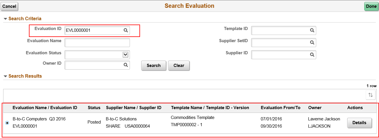Open lookup icon for Supplier SetID

[x=312, y=42]
